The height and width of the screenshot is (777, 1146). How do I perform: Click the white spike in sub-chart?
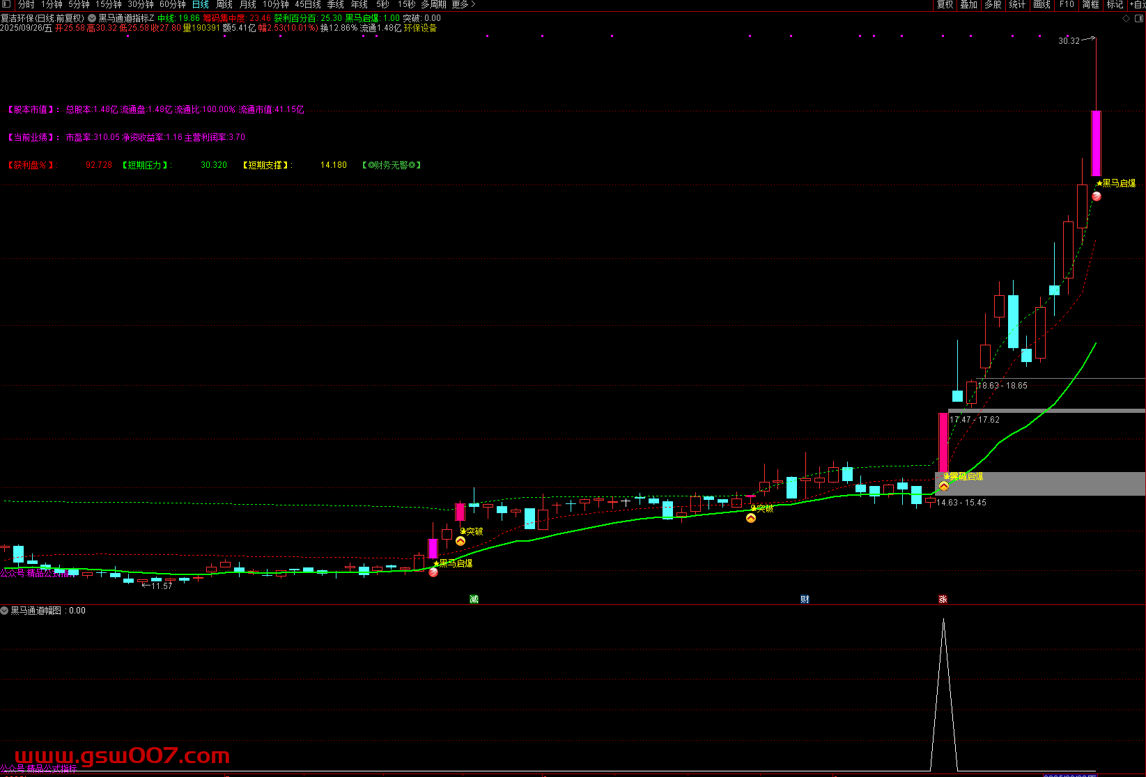pyautogui.click(x=944, y=695)
